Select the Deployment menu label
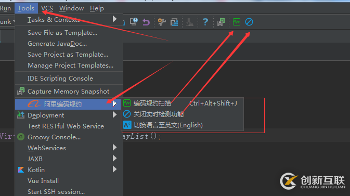Image resolution: width=350 pixels, height=196 pixels. (46, 115)
